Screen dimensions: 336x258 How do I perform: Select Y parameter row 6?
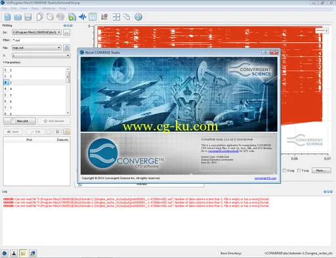tap(35, 101)
